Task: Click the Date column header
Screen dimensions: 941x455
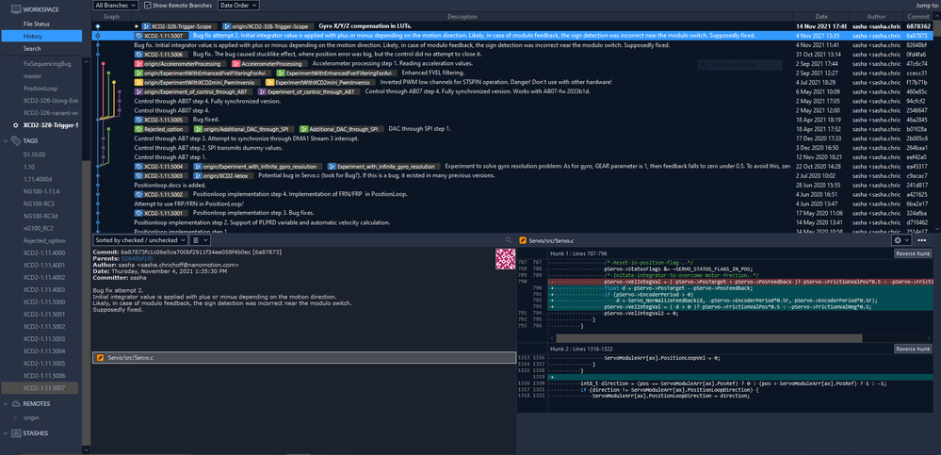Action: (x=821, y=17)
